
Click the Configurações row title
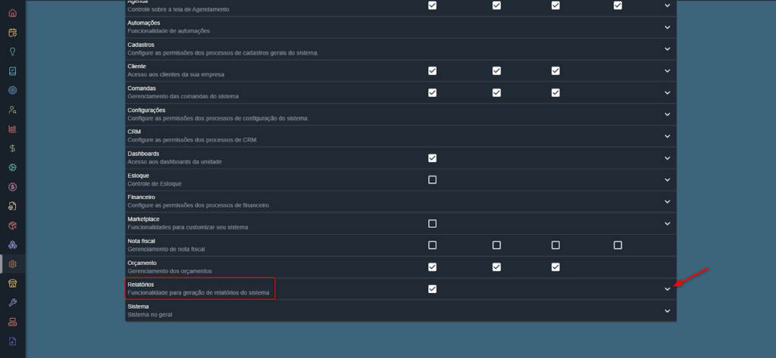tap(146, 111)
